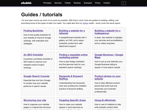Open Building a website for a tradesperson

[108, 32]
